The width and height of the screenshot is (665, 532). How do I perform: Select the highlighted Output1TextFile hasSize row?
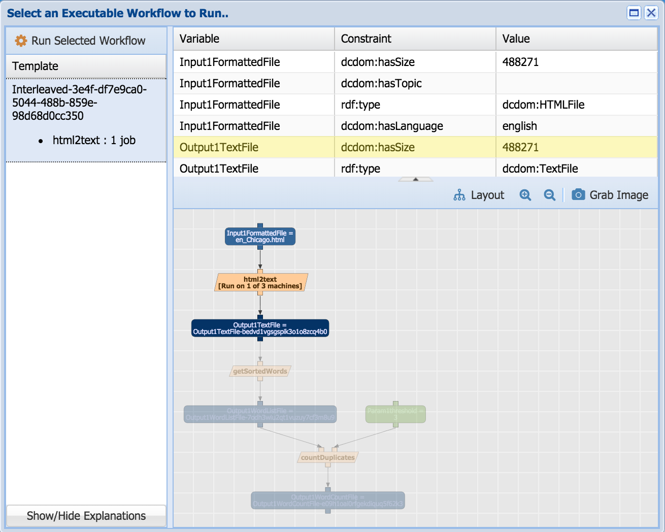(415, 147)
